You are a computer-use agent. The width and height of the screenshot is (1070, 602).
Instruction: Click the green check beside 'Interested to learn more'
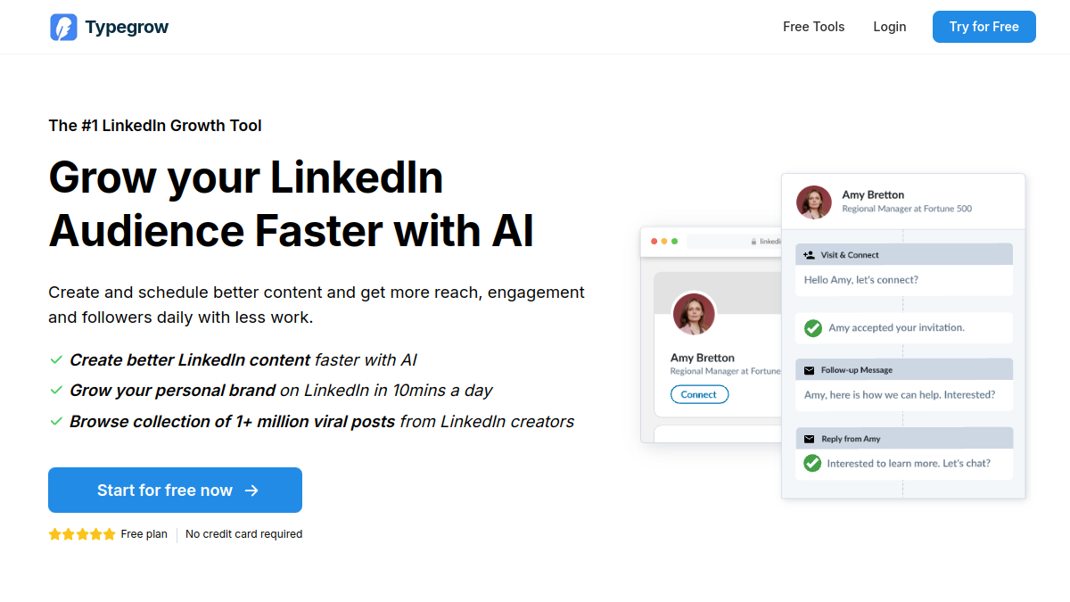(812, 464)
